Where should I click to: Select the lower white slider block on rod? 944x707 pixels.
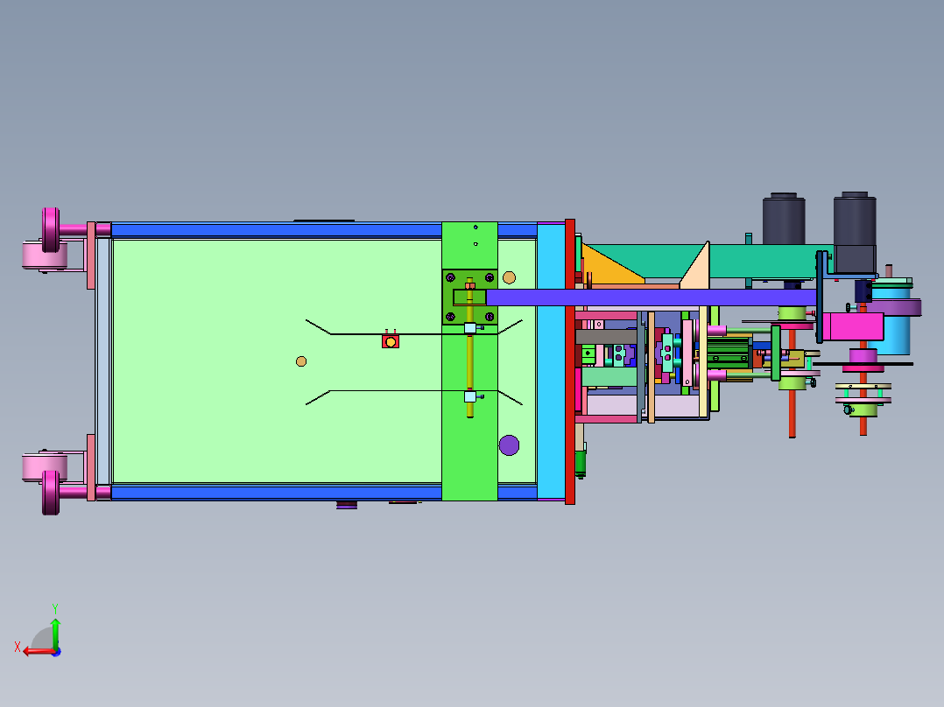[x=470, y=396]
